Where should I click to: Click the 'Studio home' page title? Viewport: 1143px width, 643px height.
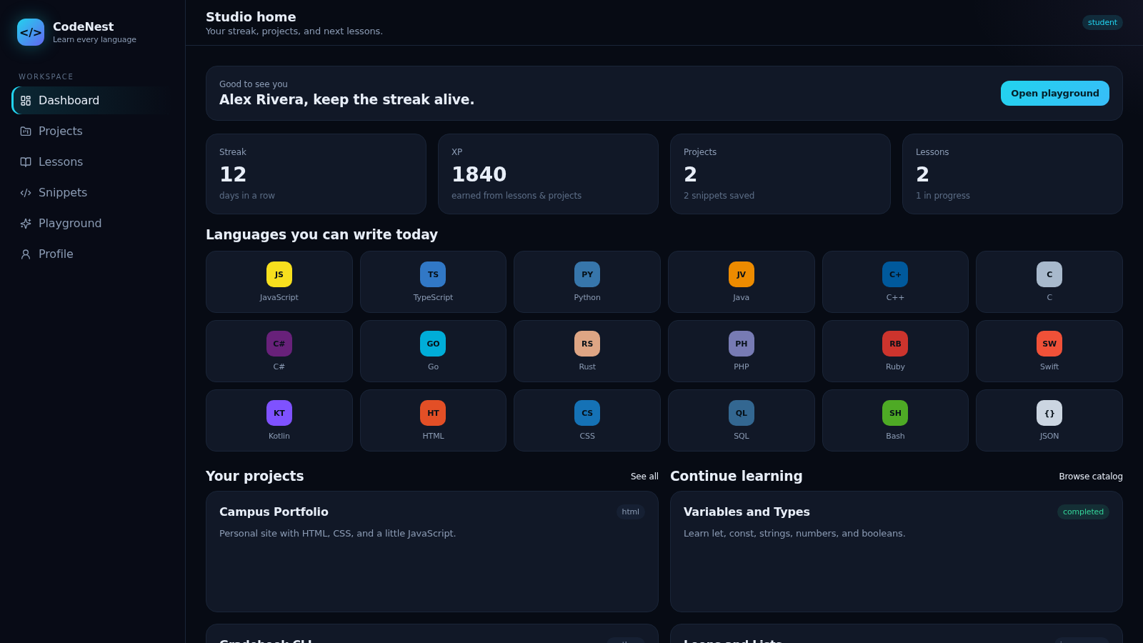[x=251, y=17]
